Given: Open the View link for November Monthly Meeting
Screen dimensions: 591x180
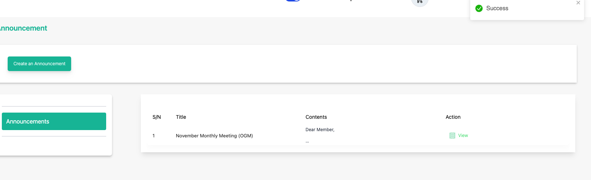Looking at the screenshot, I should 463,136.
